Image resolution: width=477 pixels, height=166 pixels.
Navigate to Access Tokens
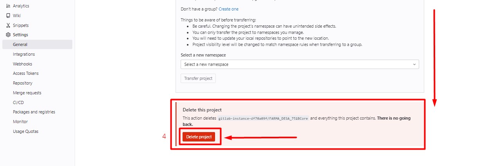click(x=26, y=73)
